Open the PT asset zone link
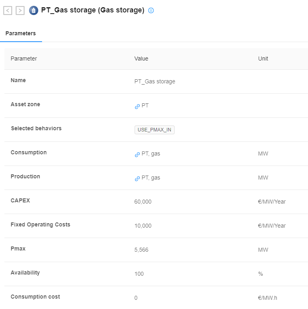 [x=145, y=106]
